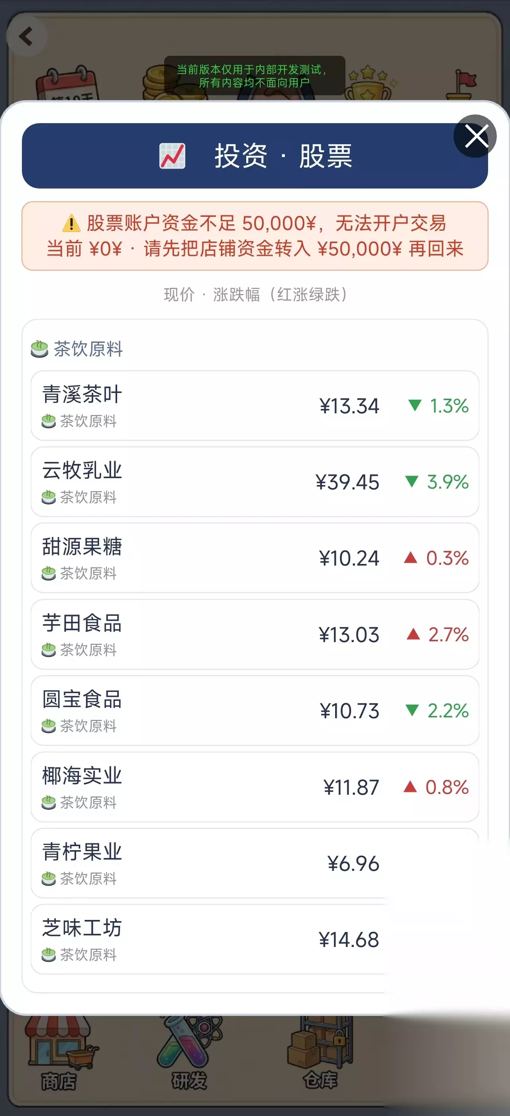Choose the 椰海实业 stock
The height and width of the screenshot is (1116, 510).
click(255, 787)
